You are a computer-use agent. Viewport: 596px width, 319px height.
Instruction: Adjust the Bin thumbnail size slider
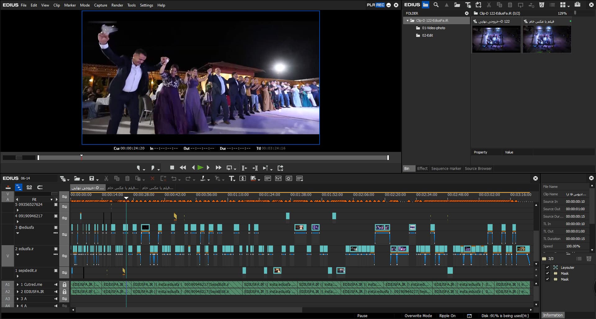pos(575,13)
